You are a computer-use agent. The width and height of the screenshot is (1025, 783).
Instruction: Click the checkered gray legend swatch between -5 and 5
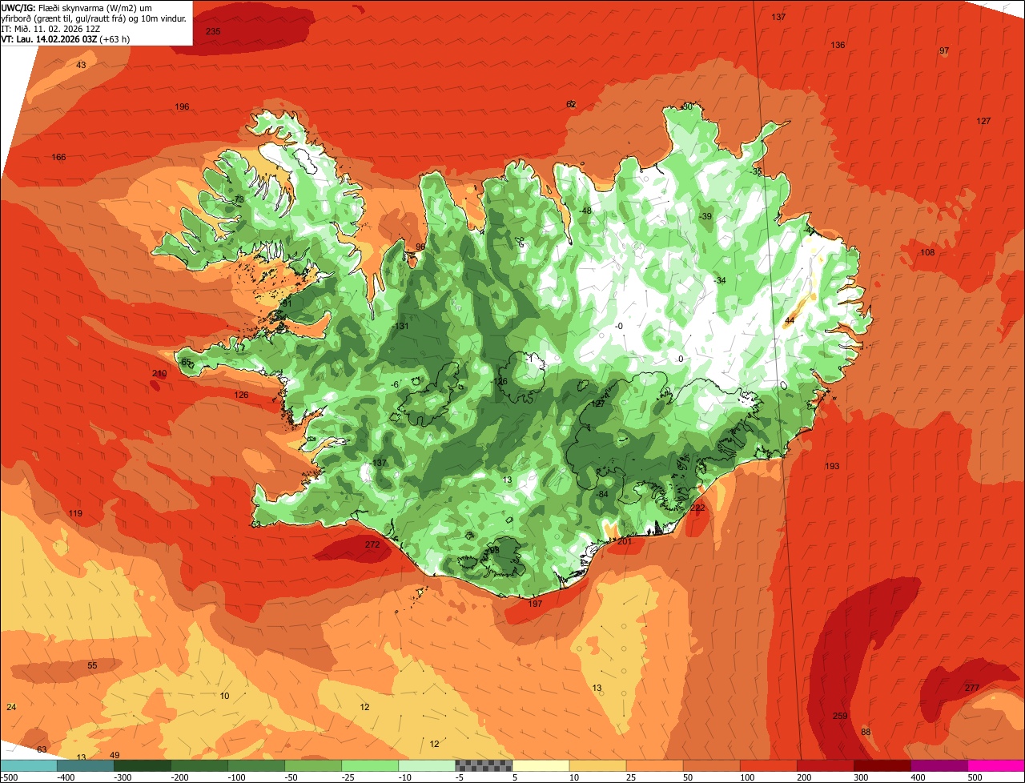coord(484,765)
